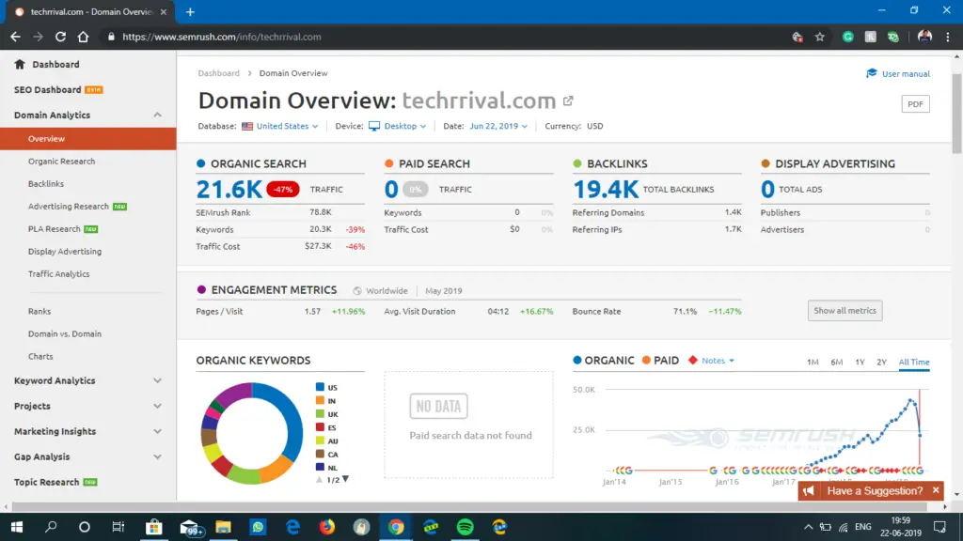Open Windows notification center icon

[939, 527]
